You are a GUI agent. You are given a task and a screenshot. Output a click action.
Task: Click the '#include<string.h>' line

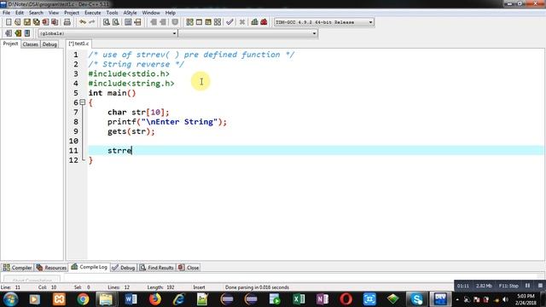pyautogui.click(x=131, y=84)
